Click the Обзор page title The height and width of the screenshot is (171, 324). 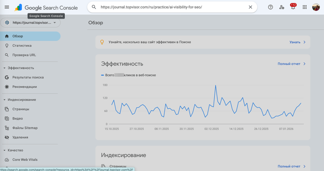coord(96,23)
